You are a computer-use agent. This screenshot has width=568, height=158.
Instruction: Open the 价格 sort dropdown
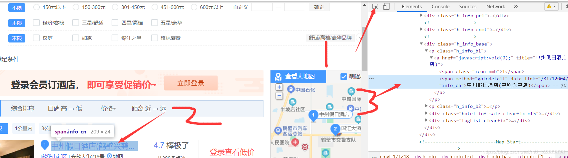[x=108, y=109]
